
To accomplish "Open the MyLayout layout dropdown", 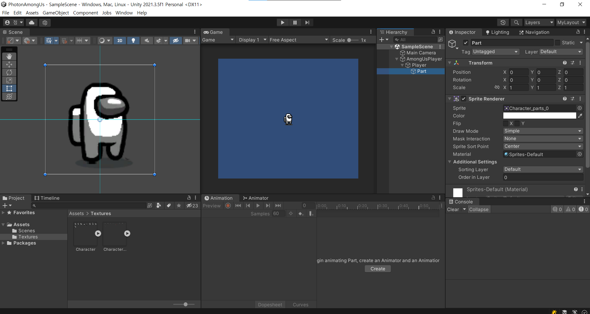I will click(x=572, y=22).
